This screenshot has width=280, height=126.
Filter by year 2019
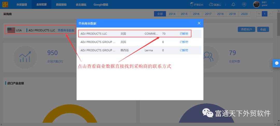pyautogui.click(x=232, y=14)
